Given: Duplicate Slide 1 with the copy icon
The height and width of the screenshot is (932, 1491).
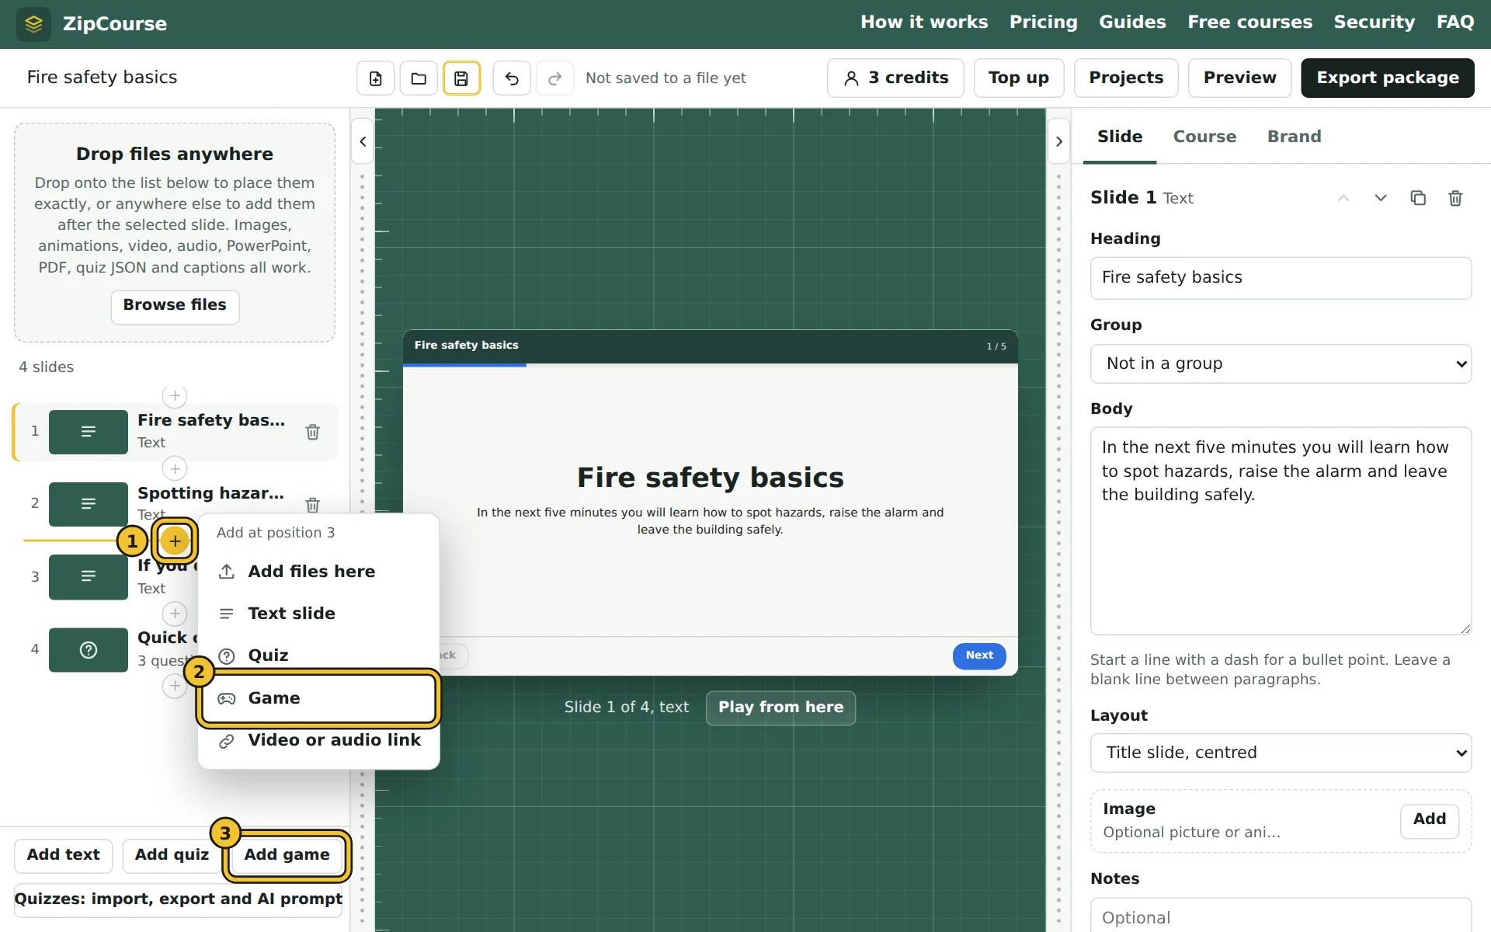Looking at the screenshot, I should click(x=1418, y=198).
